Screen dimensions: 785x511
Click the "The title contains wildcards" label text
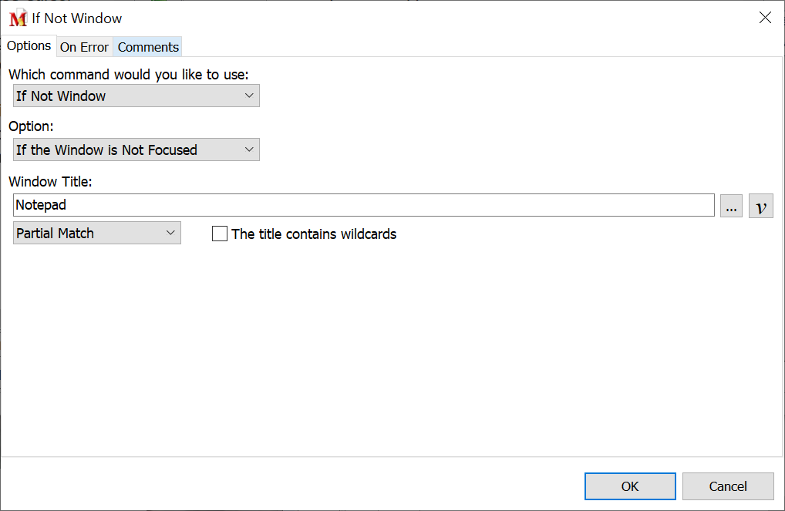(x=314, y=234)
